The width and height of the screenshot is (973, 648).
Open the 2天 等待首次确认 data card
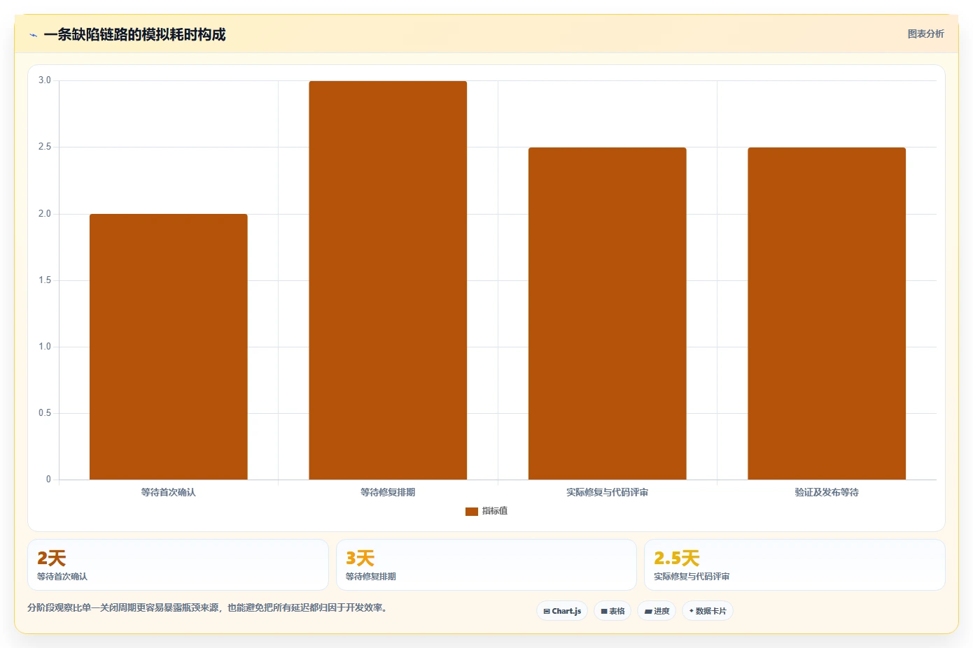[x=178, y=565]
